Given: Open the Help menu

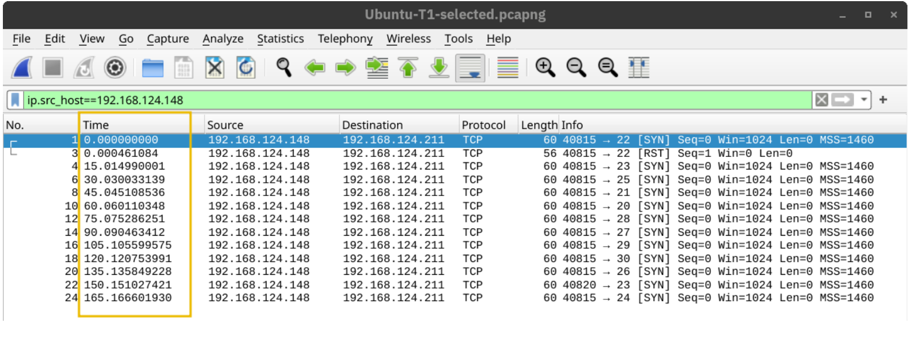Looking at the screenshot, I should [x=498, y=39].
